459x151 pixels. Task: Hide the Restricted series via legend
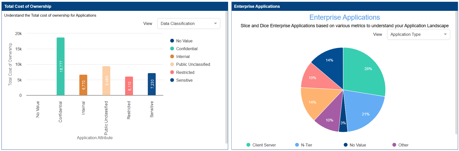185,73
